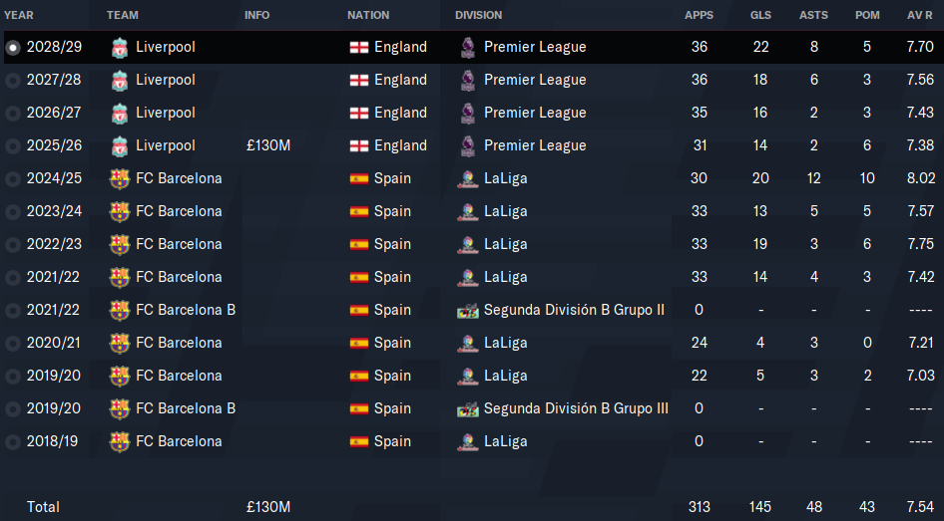The width and height of the screenshot is (944, 521).
Task: Click the Segunda División B Grupo II logo
Action: [x=468, y=310]
